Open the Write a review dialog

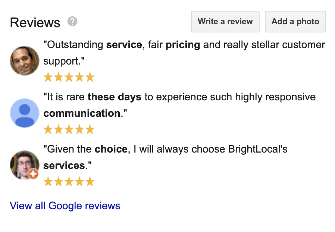pyautogui.click(x=225, y=22)
